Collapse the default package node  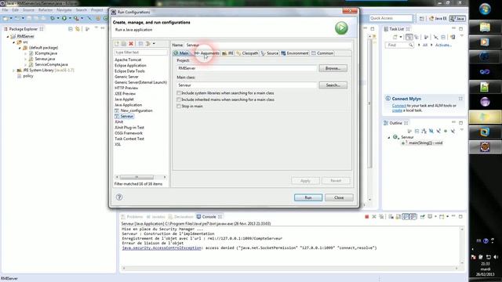pos(20,48)
